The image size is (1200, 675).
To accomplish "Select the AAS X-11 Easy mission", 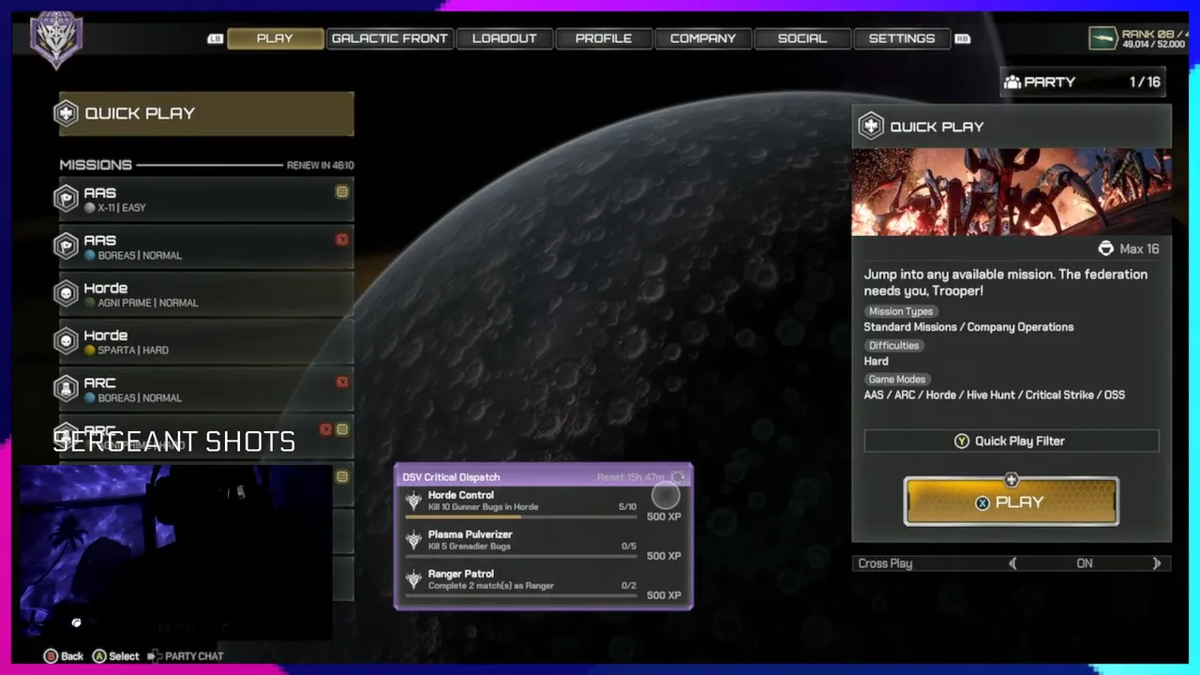I will pyautogui.click(x=206, y=199).
